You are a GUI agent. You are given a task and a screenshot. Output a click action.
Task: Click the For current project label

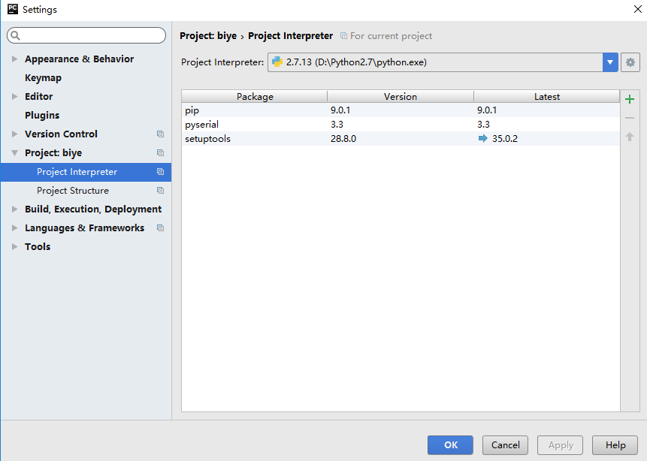coord(392,36)
